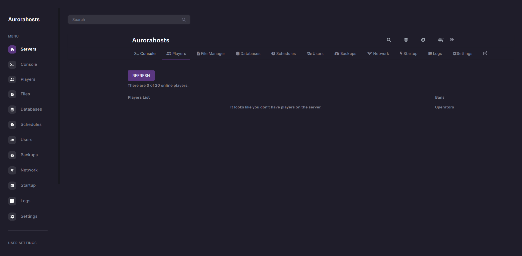Open the search icon in the top toolbar
Image resolution: width=522 pixels, height=256 pixels.
click(x=389, y=40)
